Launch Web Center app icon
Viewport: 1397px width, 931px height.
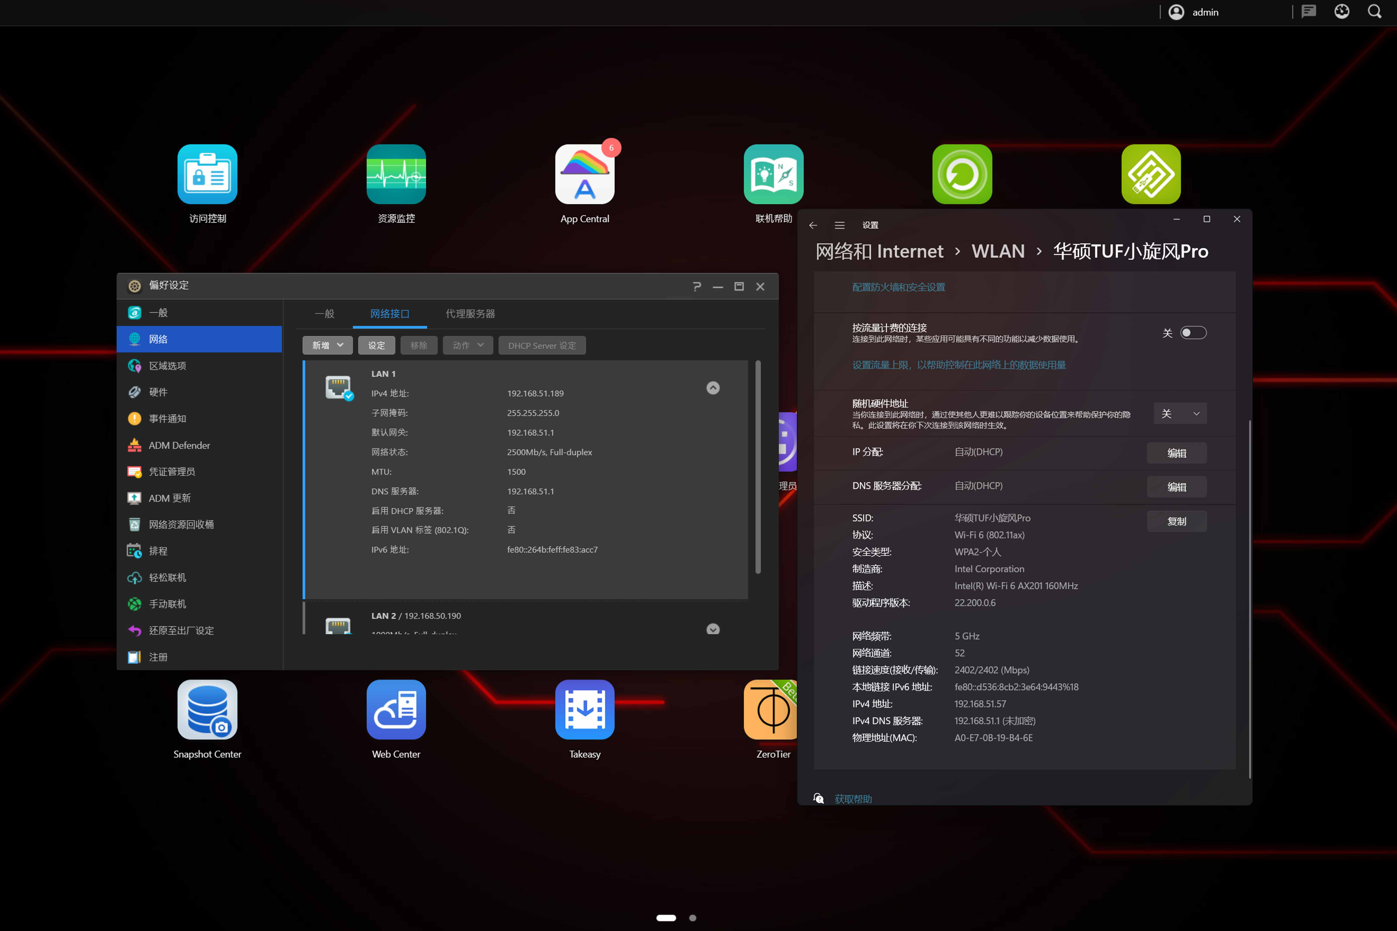click(x=396, y=709)
